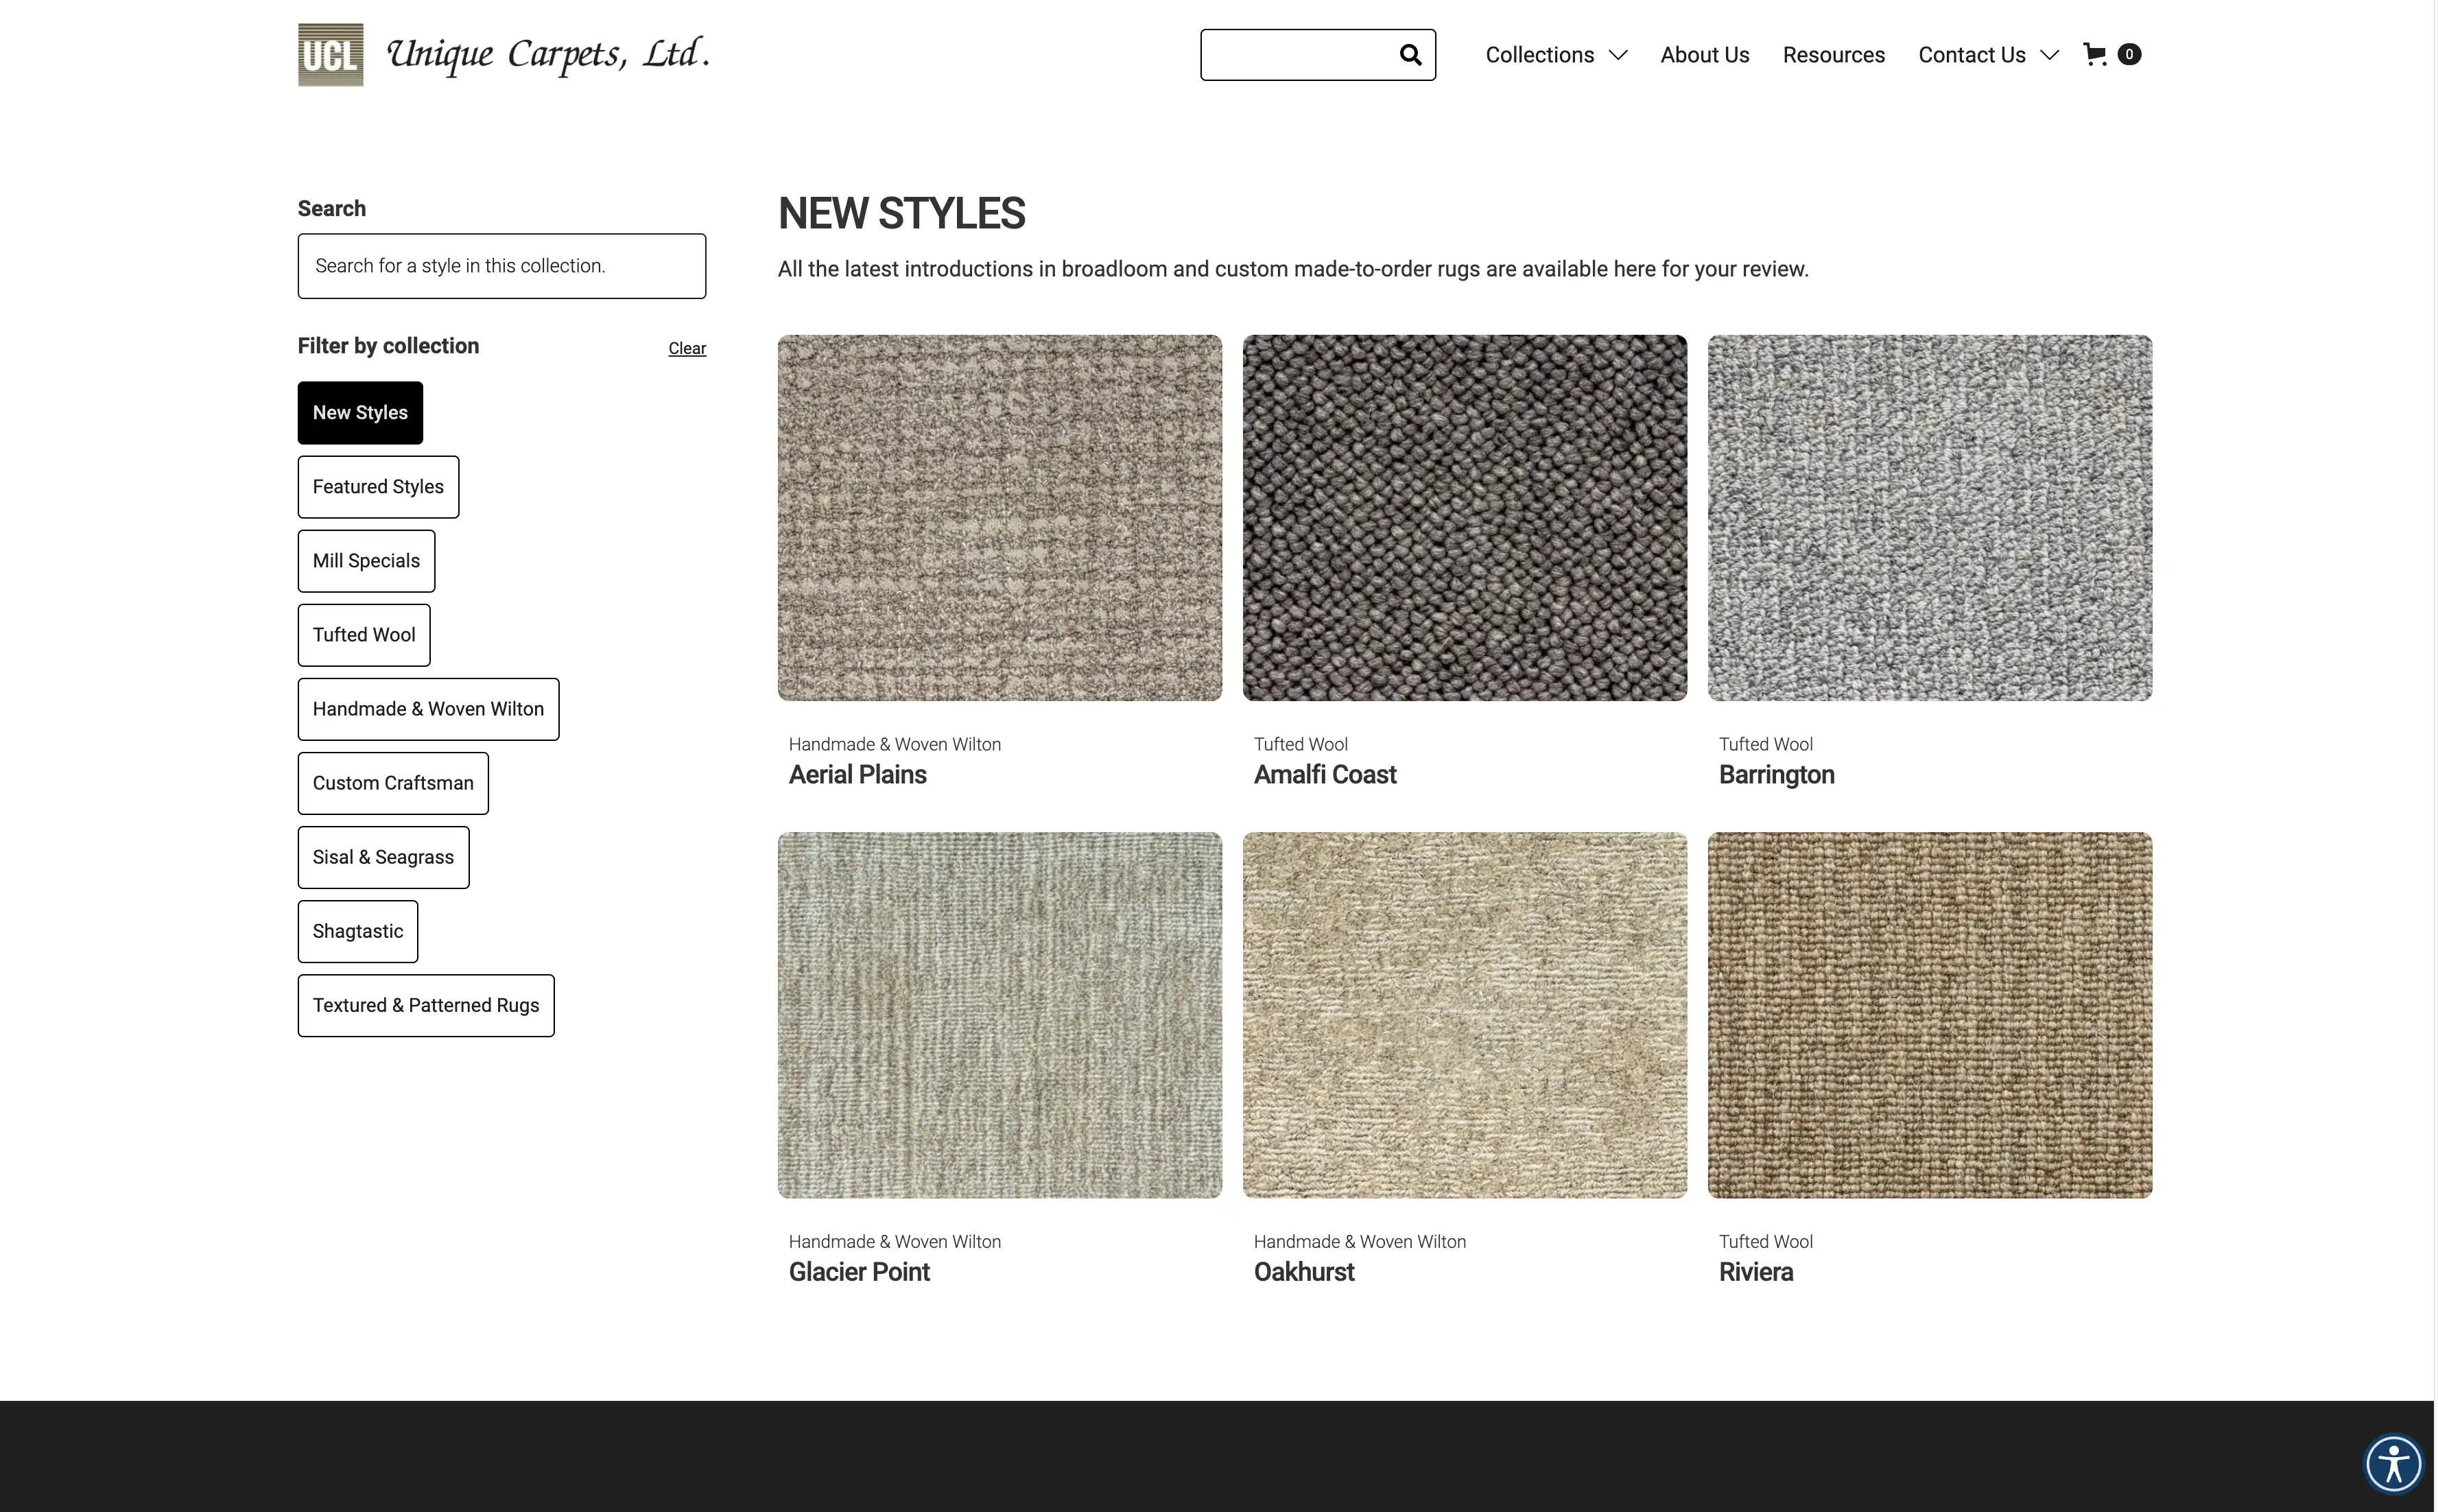Click the Glacier Point product title
Screen dimensions: 2438x1512
point(859,1272)
